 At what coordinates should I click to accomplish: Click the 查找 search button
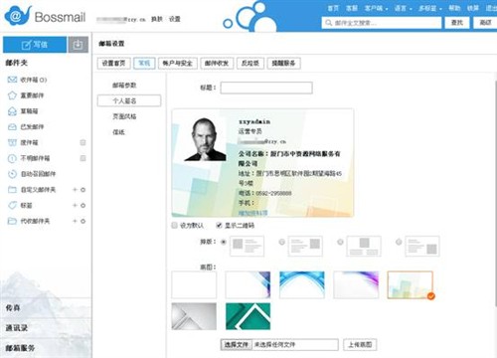[457, 23]
